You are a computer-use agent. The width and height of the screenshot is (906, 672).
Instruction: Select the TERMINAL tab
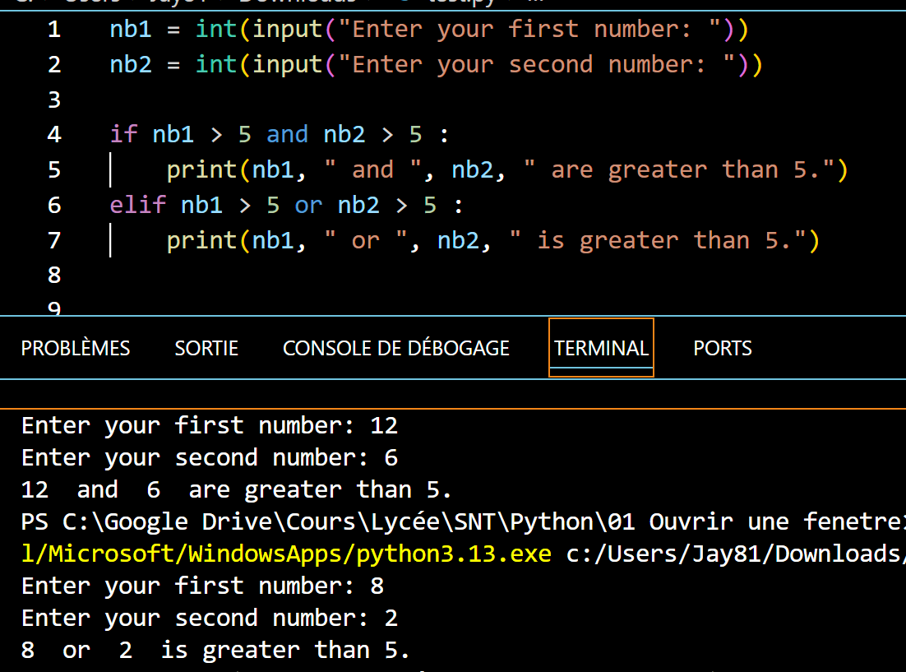click(x=601, y=348)
